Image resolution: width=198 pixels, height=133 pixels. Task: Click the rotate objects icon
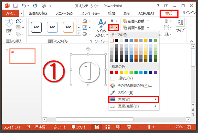pyautogui.click(x=166, y=34)
